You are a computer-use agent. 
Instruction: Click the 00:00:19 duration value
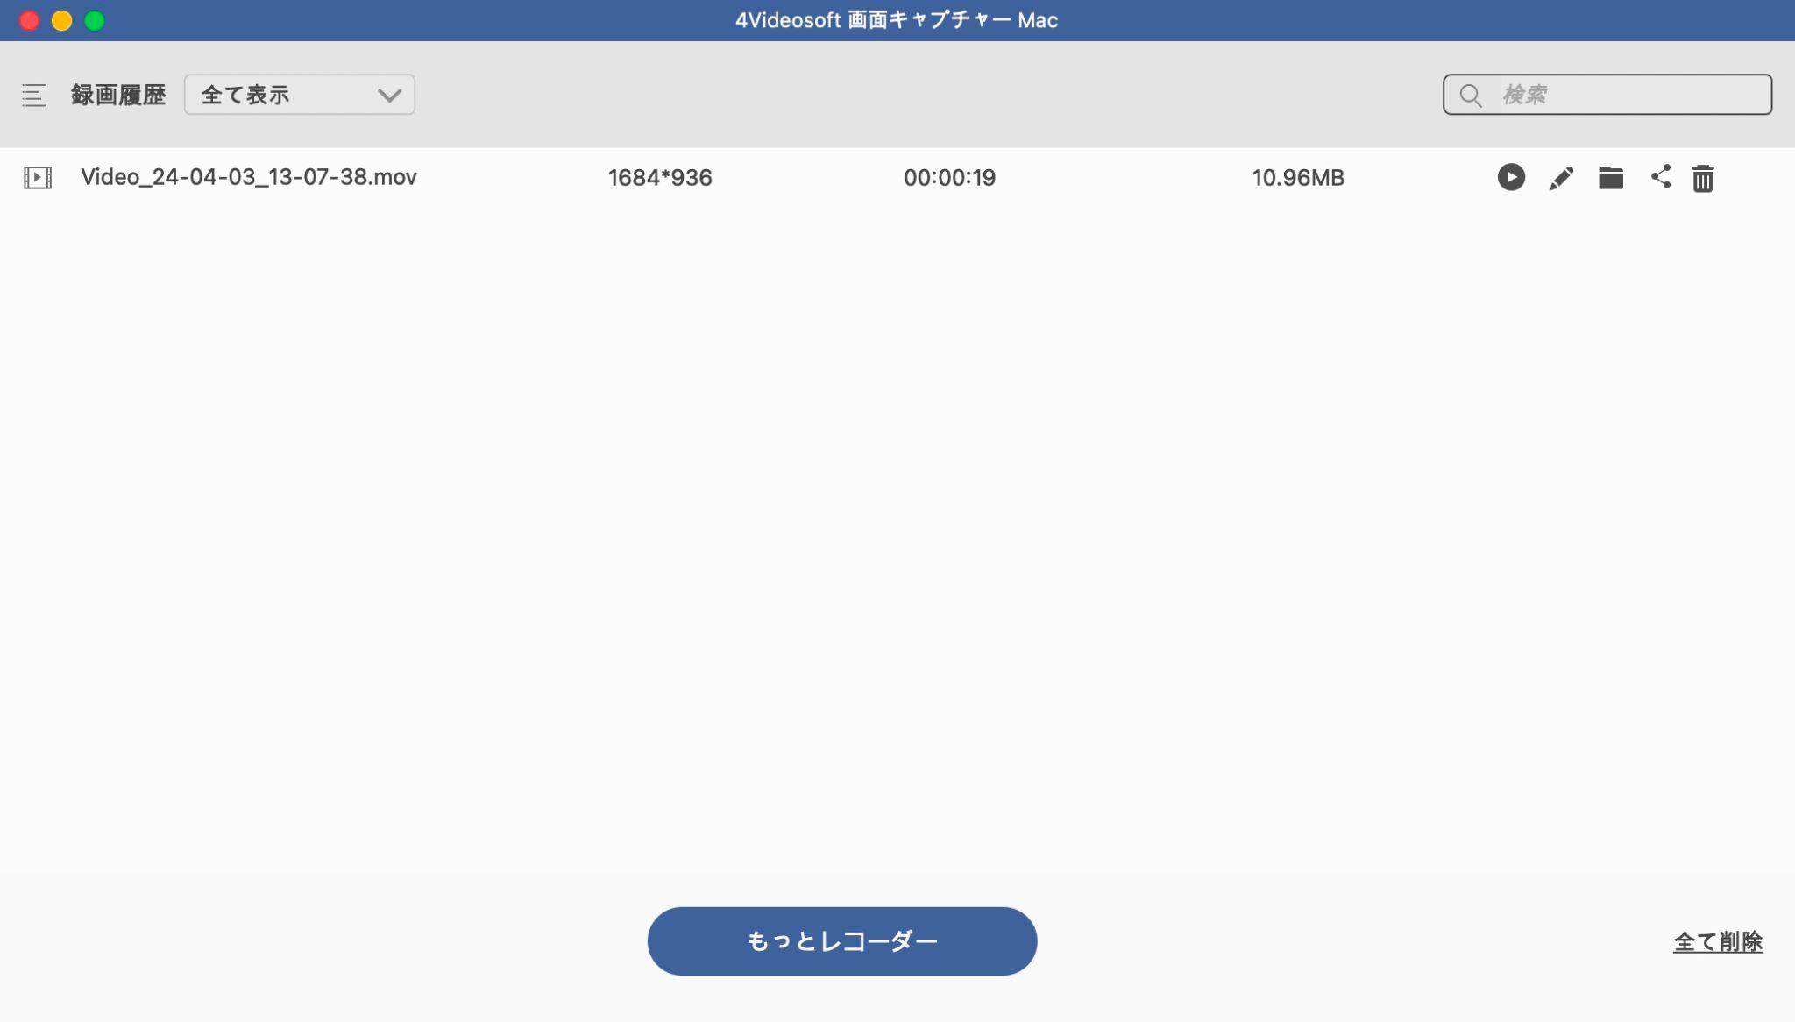(949, 178)
